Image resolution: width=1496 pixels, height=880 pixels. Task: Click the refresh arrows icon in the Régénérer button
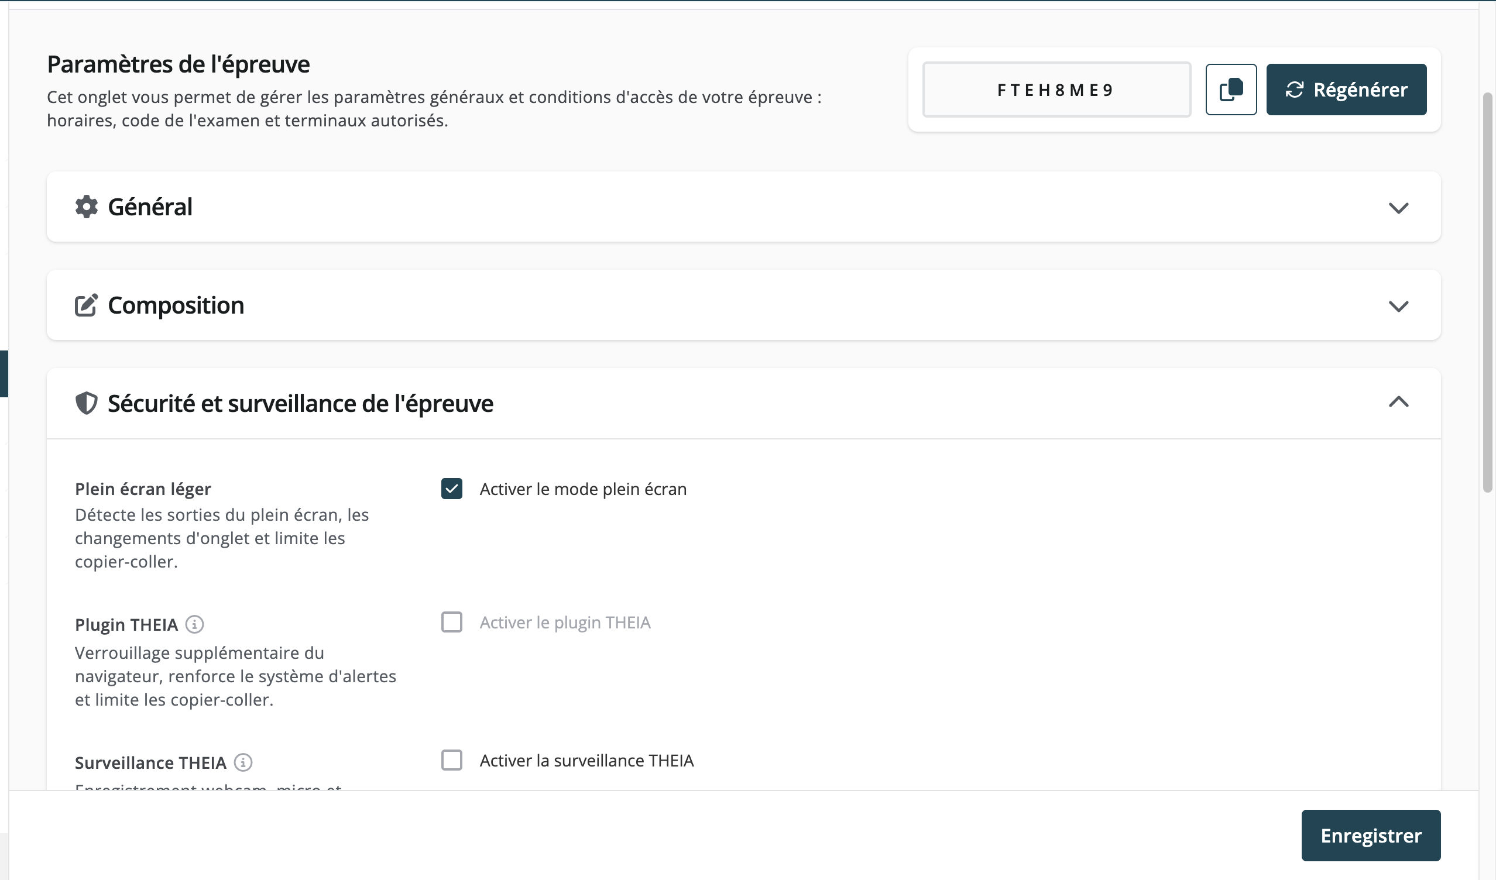click(x=1294, y=90)
